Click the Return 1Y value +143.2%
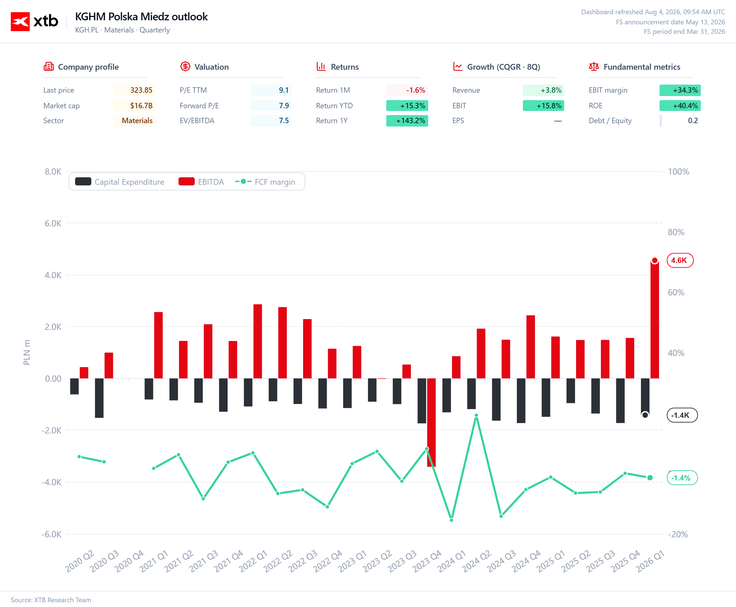 [x=407, y=121]
